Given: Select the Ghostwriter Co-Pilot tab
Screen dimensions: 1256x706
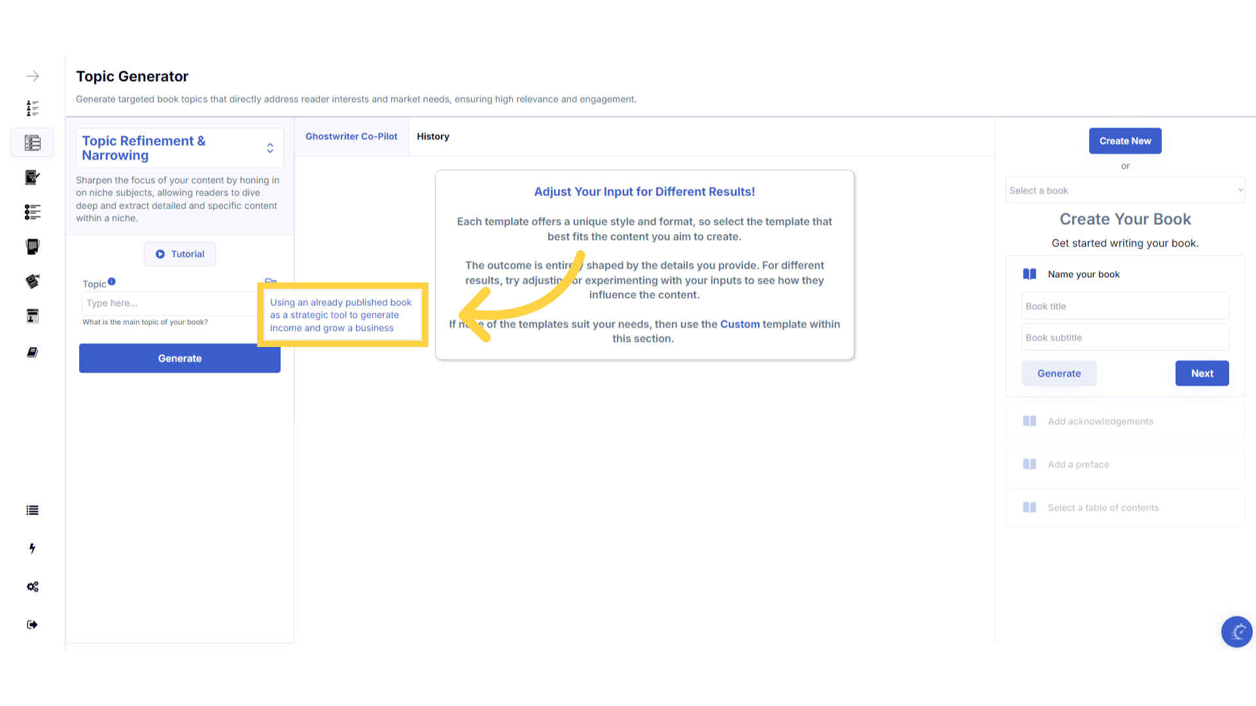Looking at the screenshot, I should [x=351, y=137].
